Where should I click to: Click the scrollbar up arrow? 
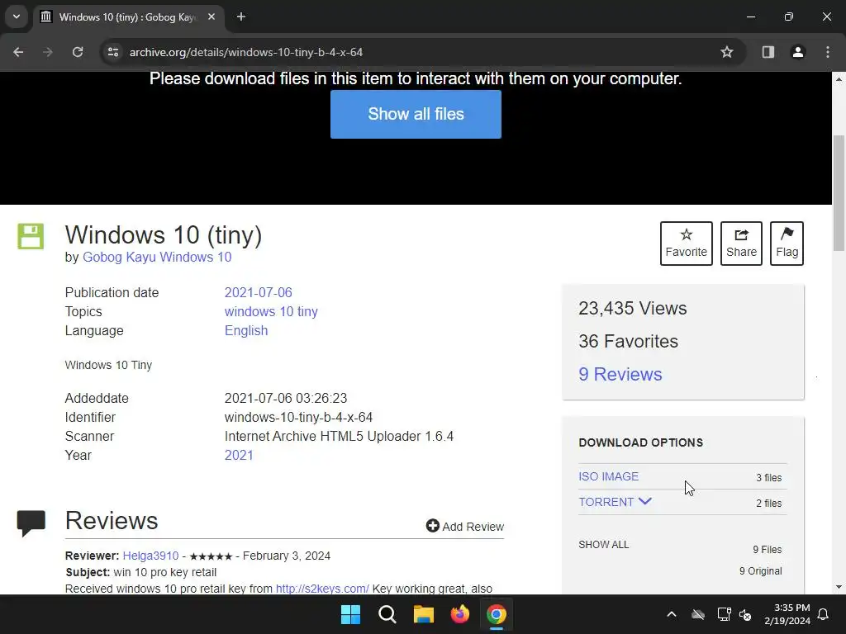[839, 79]
